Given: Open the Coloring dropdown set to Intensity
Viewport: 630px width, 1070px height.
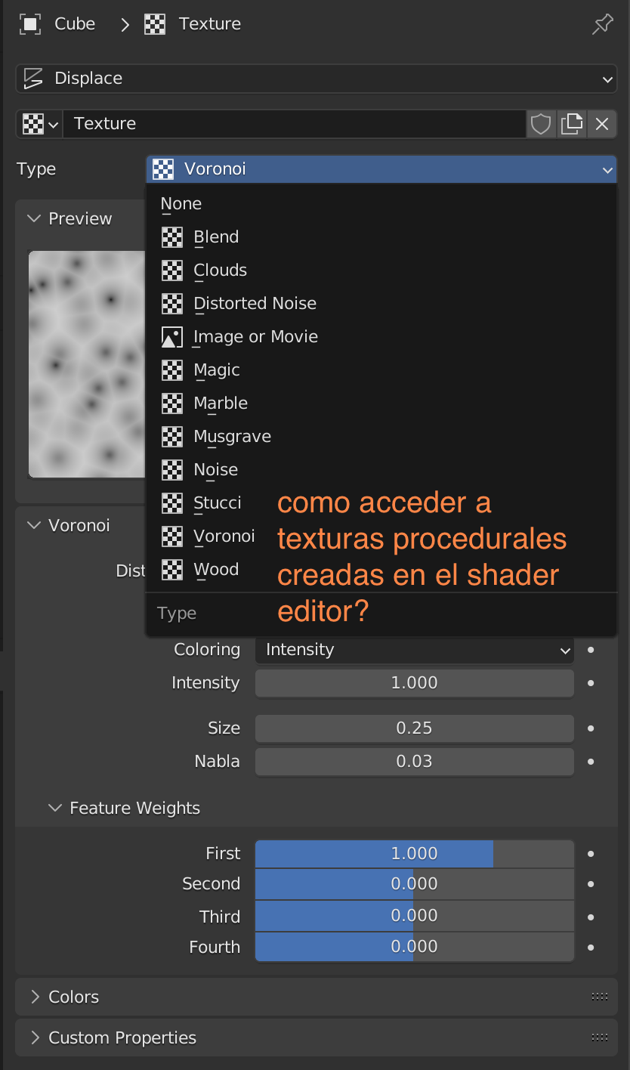Looking at the screenshot, I should (415, 650).
